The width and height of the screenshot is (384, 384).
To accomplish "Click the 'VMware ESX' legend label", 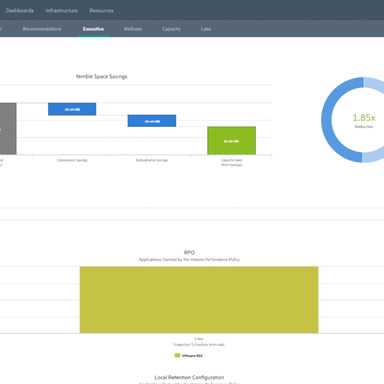I will pos(192,356).
